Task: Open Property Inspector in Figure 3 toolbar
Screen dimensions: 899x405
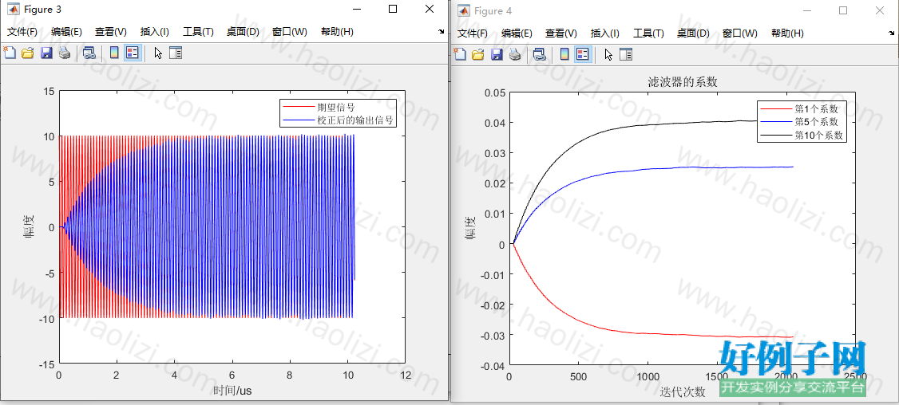Action: (176, 53)
